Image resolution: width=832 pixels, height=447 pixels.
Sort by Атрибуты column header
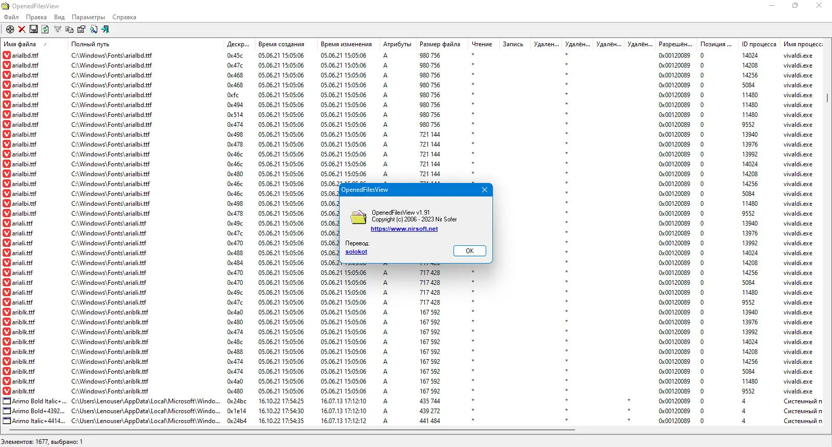tap(398, 44)
